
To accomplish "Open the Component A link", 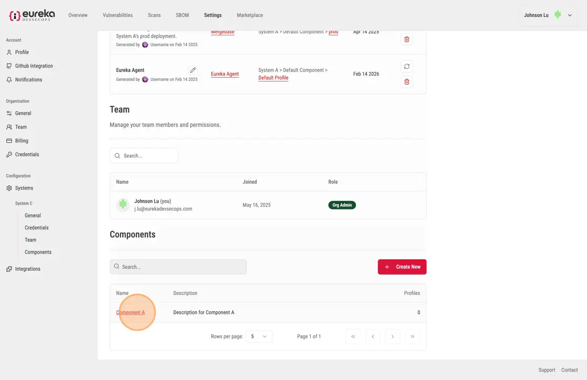I will (131, 312).
